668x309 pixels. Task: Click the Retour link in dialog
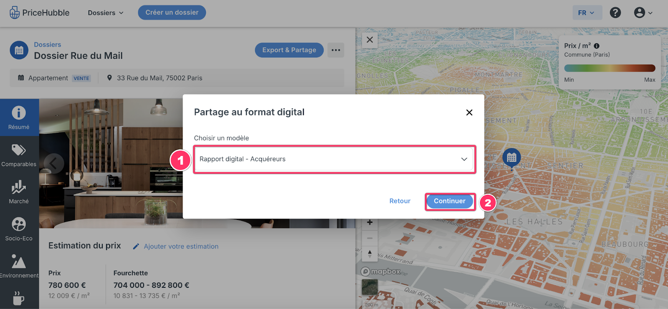pos(400,201)
